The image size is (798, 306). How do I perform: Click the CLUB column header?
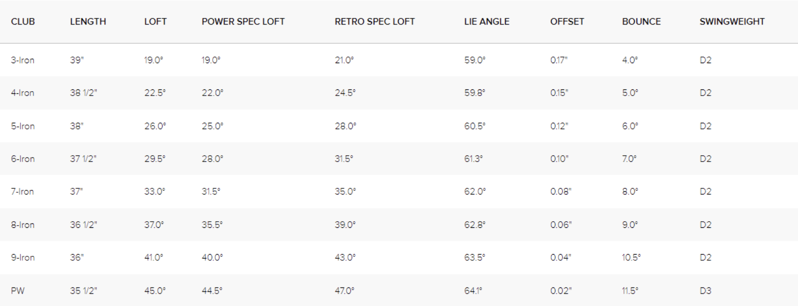(x=23, y=22)
